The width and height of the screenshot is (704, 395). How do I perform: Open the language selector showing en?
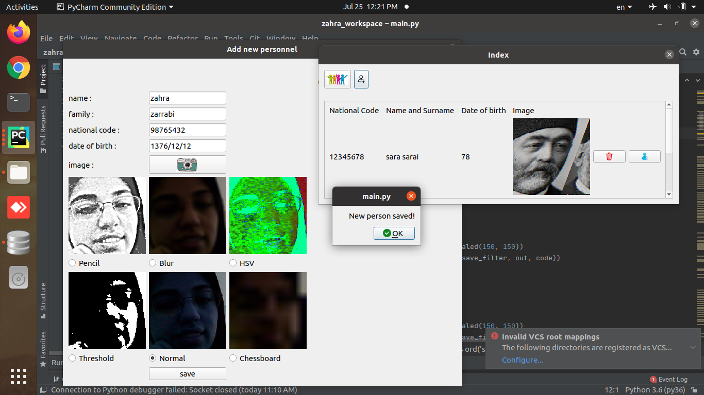coord(623,7)
